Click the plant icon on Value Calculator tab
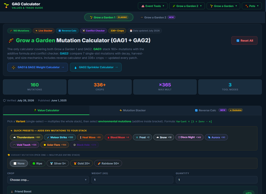The image size is (266, 194). (x=35, y=111)
